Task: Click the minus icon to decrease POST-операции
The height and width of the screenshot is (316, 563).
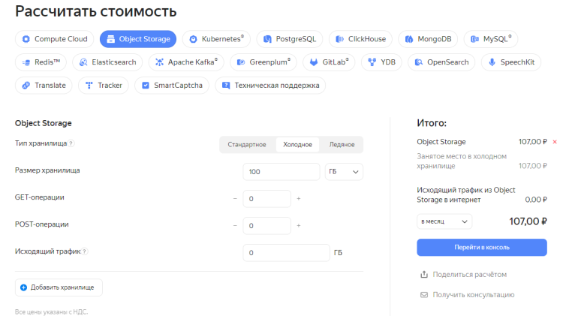Action: click(x=235, y=226)
